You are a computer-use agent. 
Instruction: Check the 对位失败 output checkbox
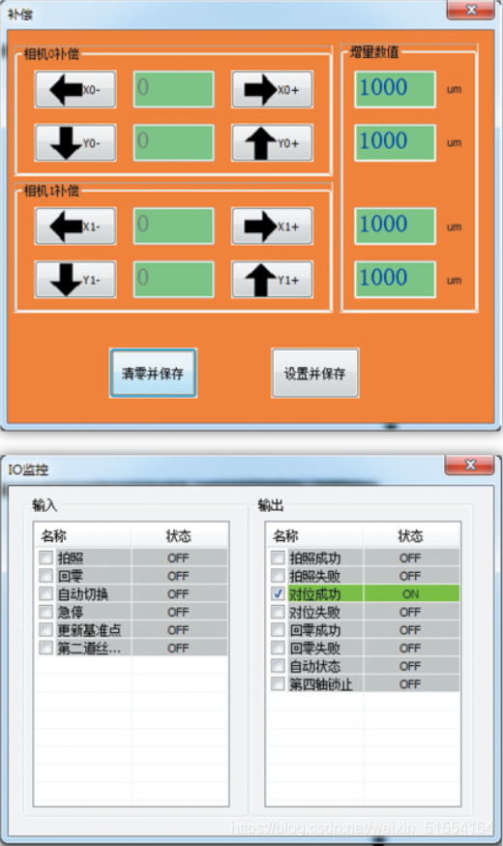point(279,612)
